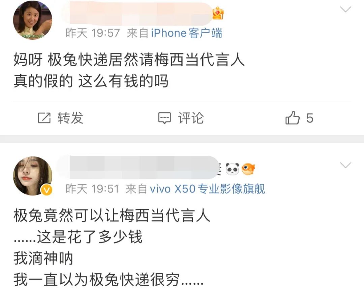364x289 pixels.
Task: Open the vivo X50专业影像旗舰 source link
Action: coord(207,189)
